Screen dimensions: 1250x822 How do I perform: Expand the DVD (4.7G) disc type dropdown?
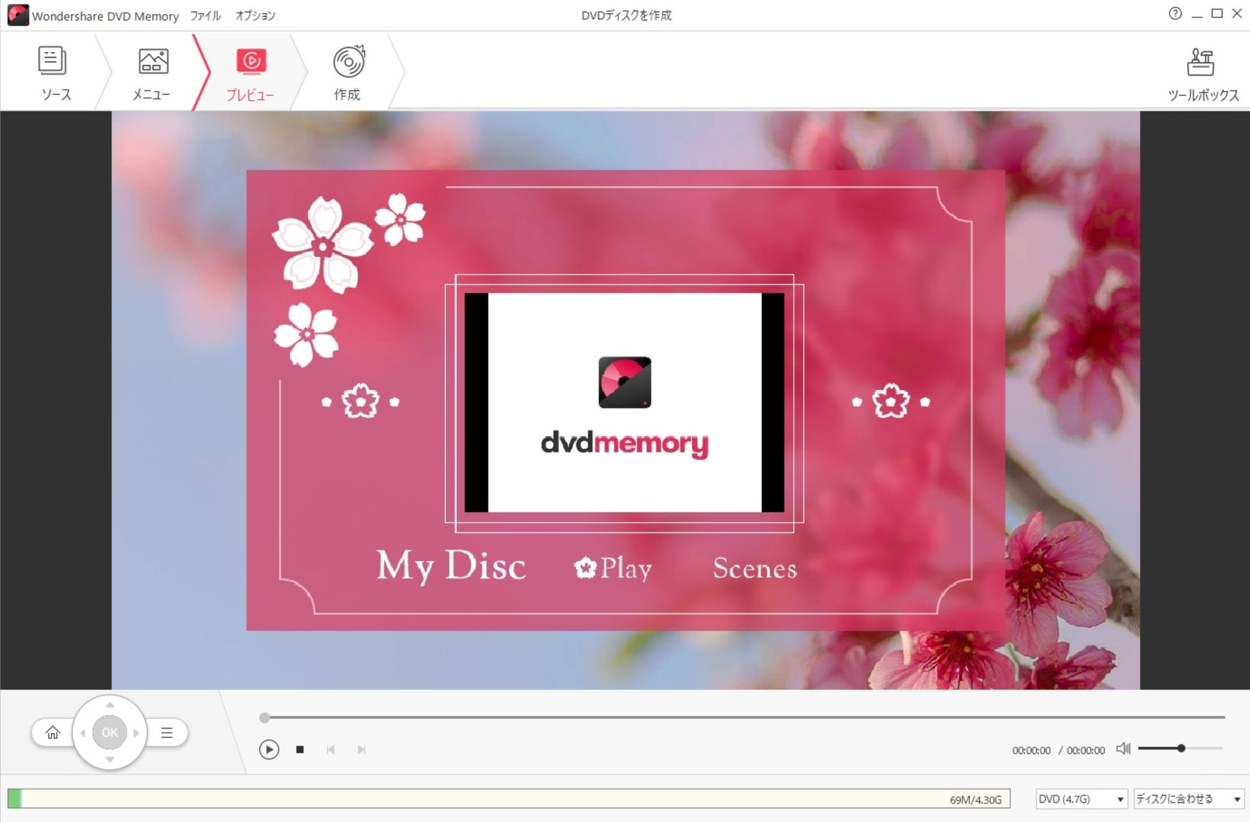pos(1081,799)
